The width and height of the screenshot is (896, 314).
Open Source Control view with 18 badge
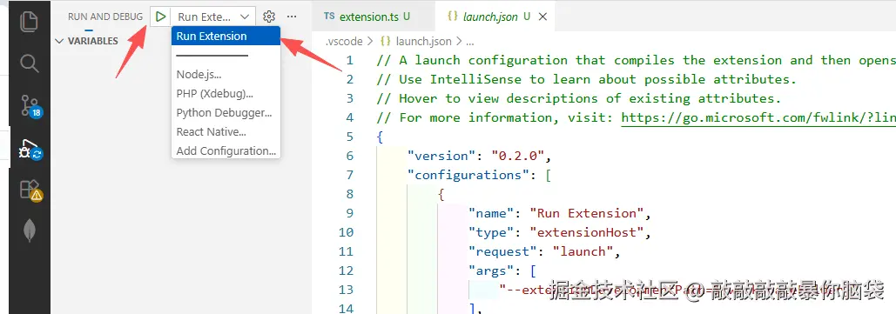(x=30, y=107)
